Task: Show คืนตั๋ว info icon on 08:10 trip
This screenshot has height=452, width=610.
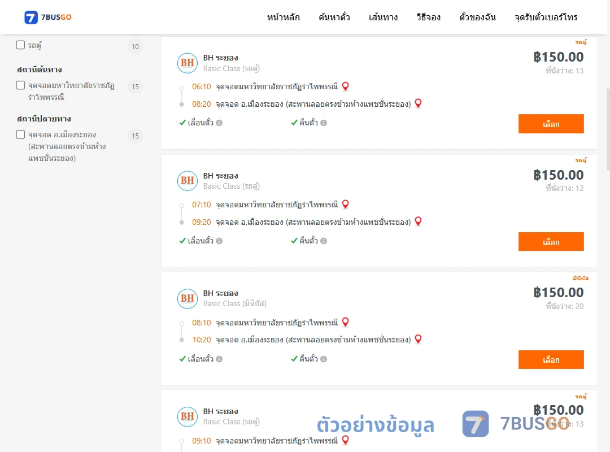Action: click(324, 359)
